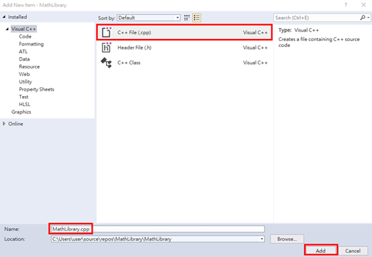This screenshot has width=372, height=257.
Task: Open search options dropdown arrow
Action: click(368, 17)
